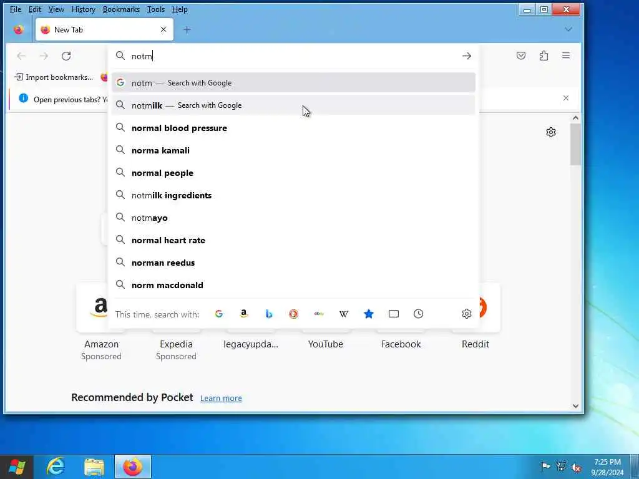
Task: Open the YouTube shortcut tile
Action: (326, 344)
